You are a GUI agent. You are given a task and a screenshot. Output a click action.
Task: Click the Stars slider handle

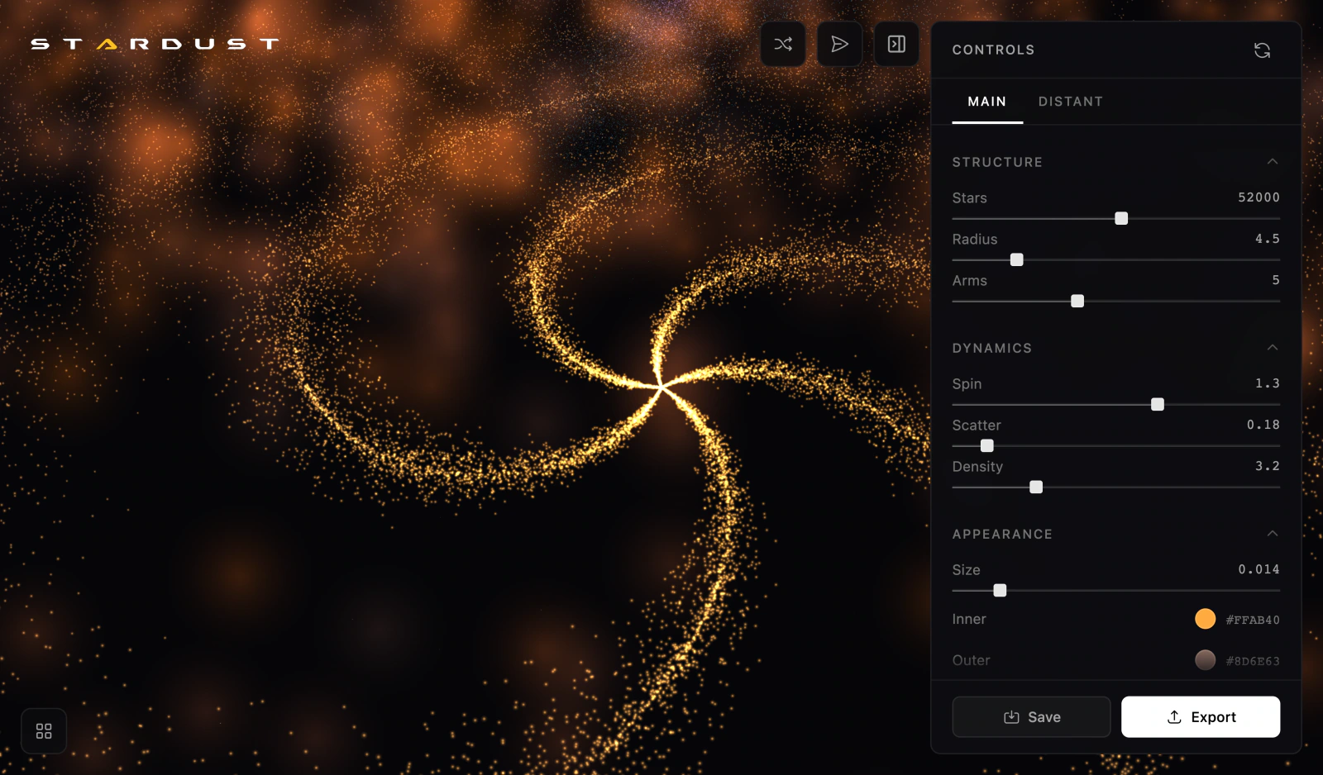[x=1121, y=218]
